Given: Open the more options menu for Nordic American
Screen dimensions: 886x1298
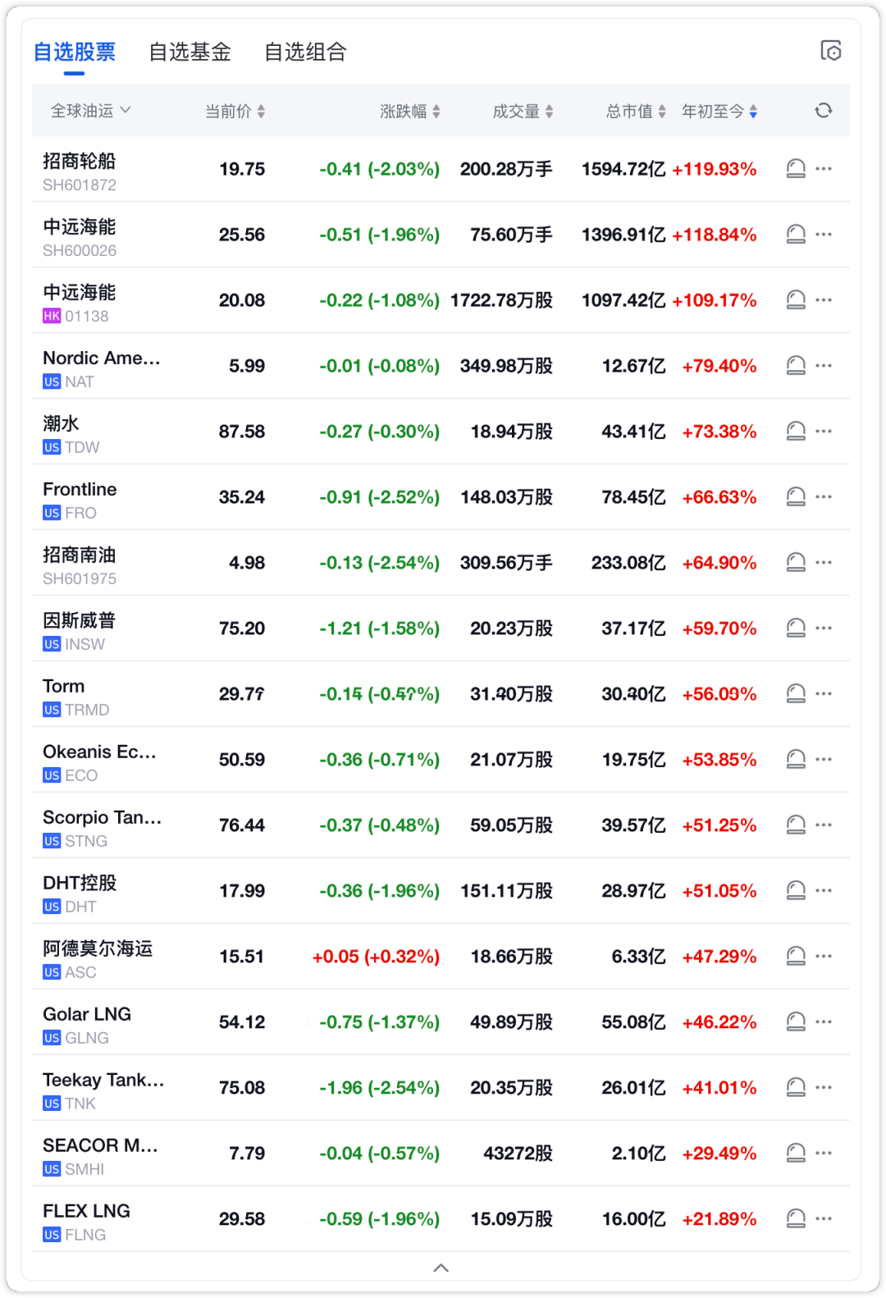Looking at the screenshot, I should 824,366.
